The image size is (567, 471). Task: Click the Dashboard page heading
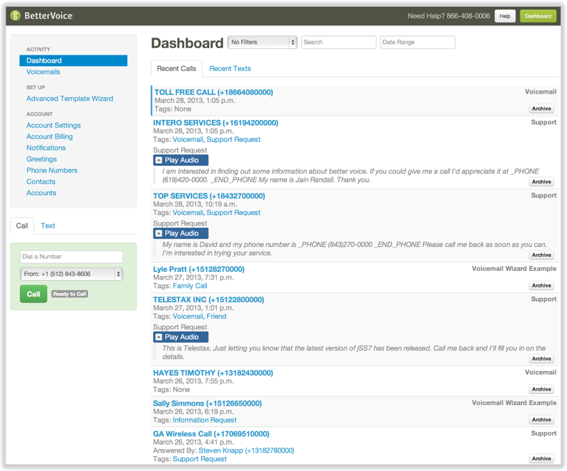(x=187, y=43)
